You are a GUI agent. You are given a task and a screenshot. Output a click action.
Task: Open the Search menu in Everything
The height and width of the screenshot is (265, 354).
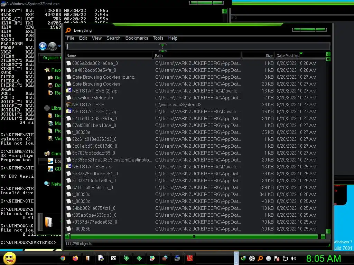tap(113, 38)
